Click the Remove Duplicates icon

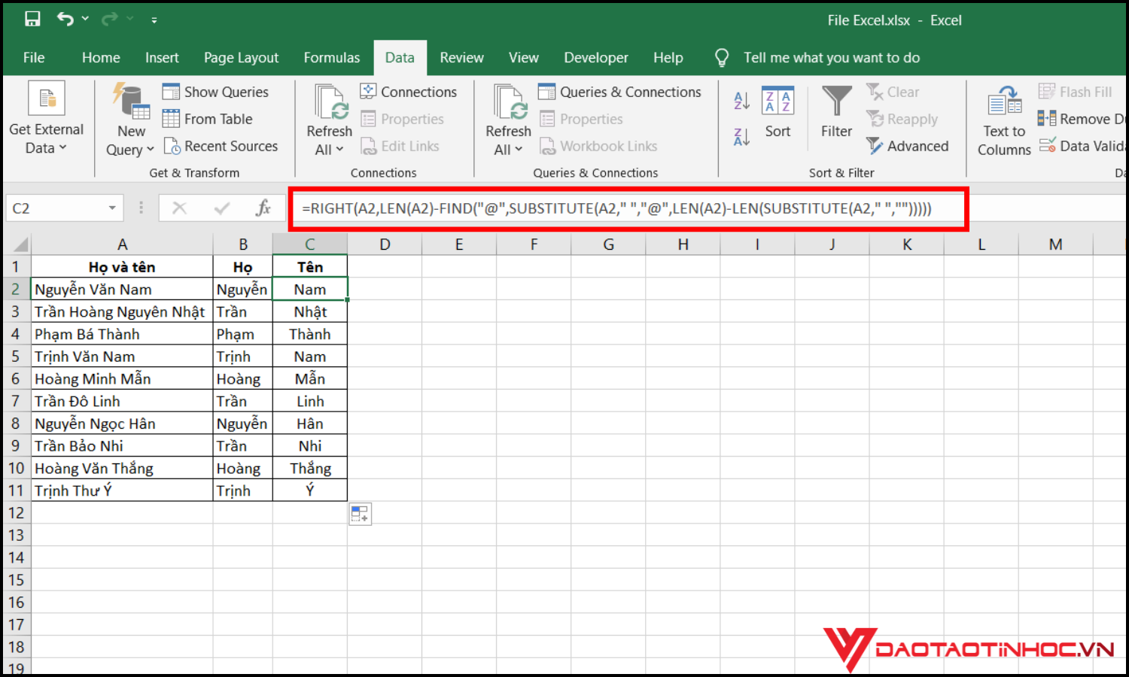[x=1047, y=118]
